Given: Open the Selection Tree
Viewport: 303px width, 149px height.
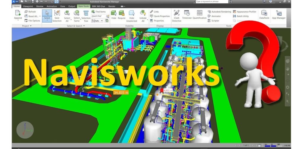Looking at the screenshot, I should 86,16.
